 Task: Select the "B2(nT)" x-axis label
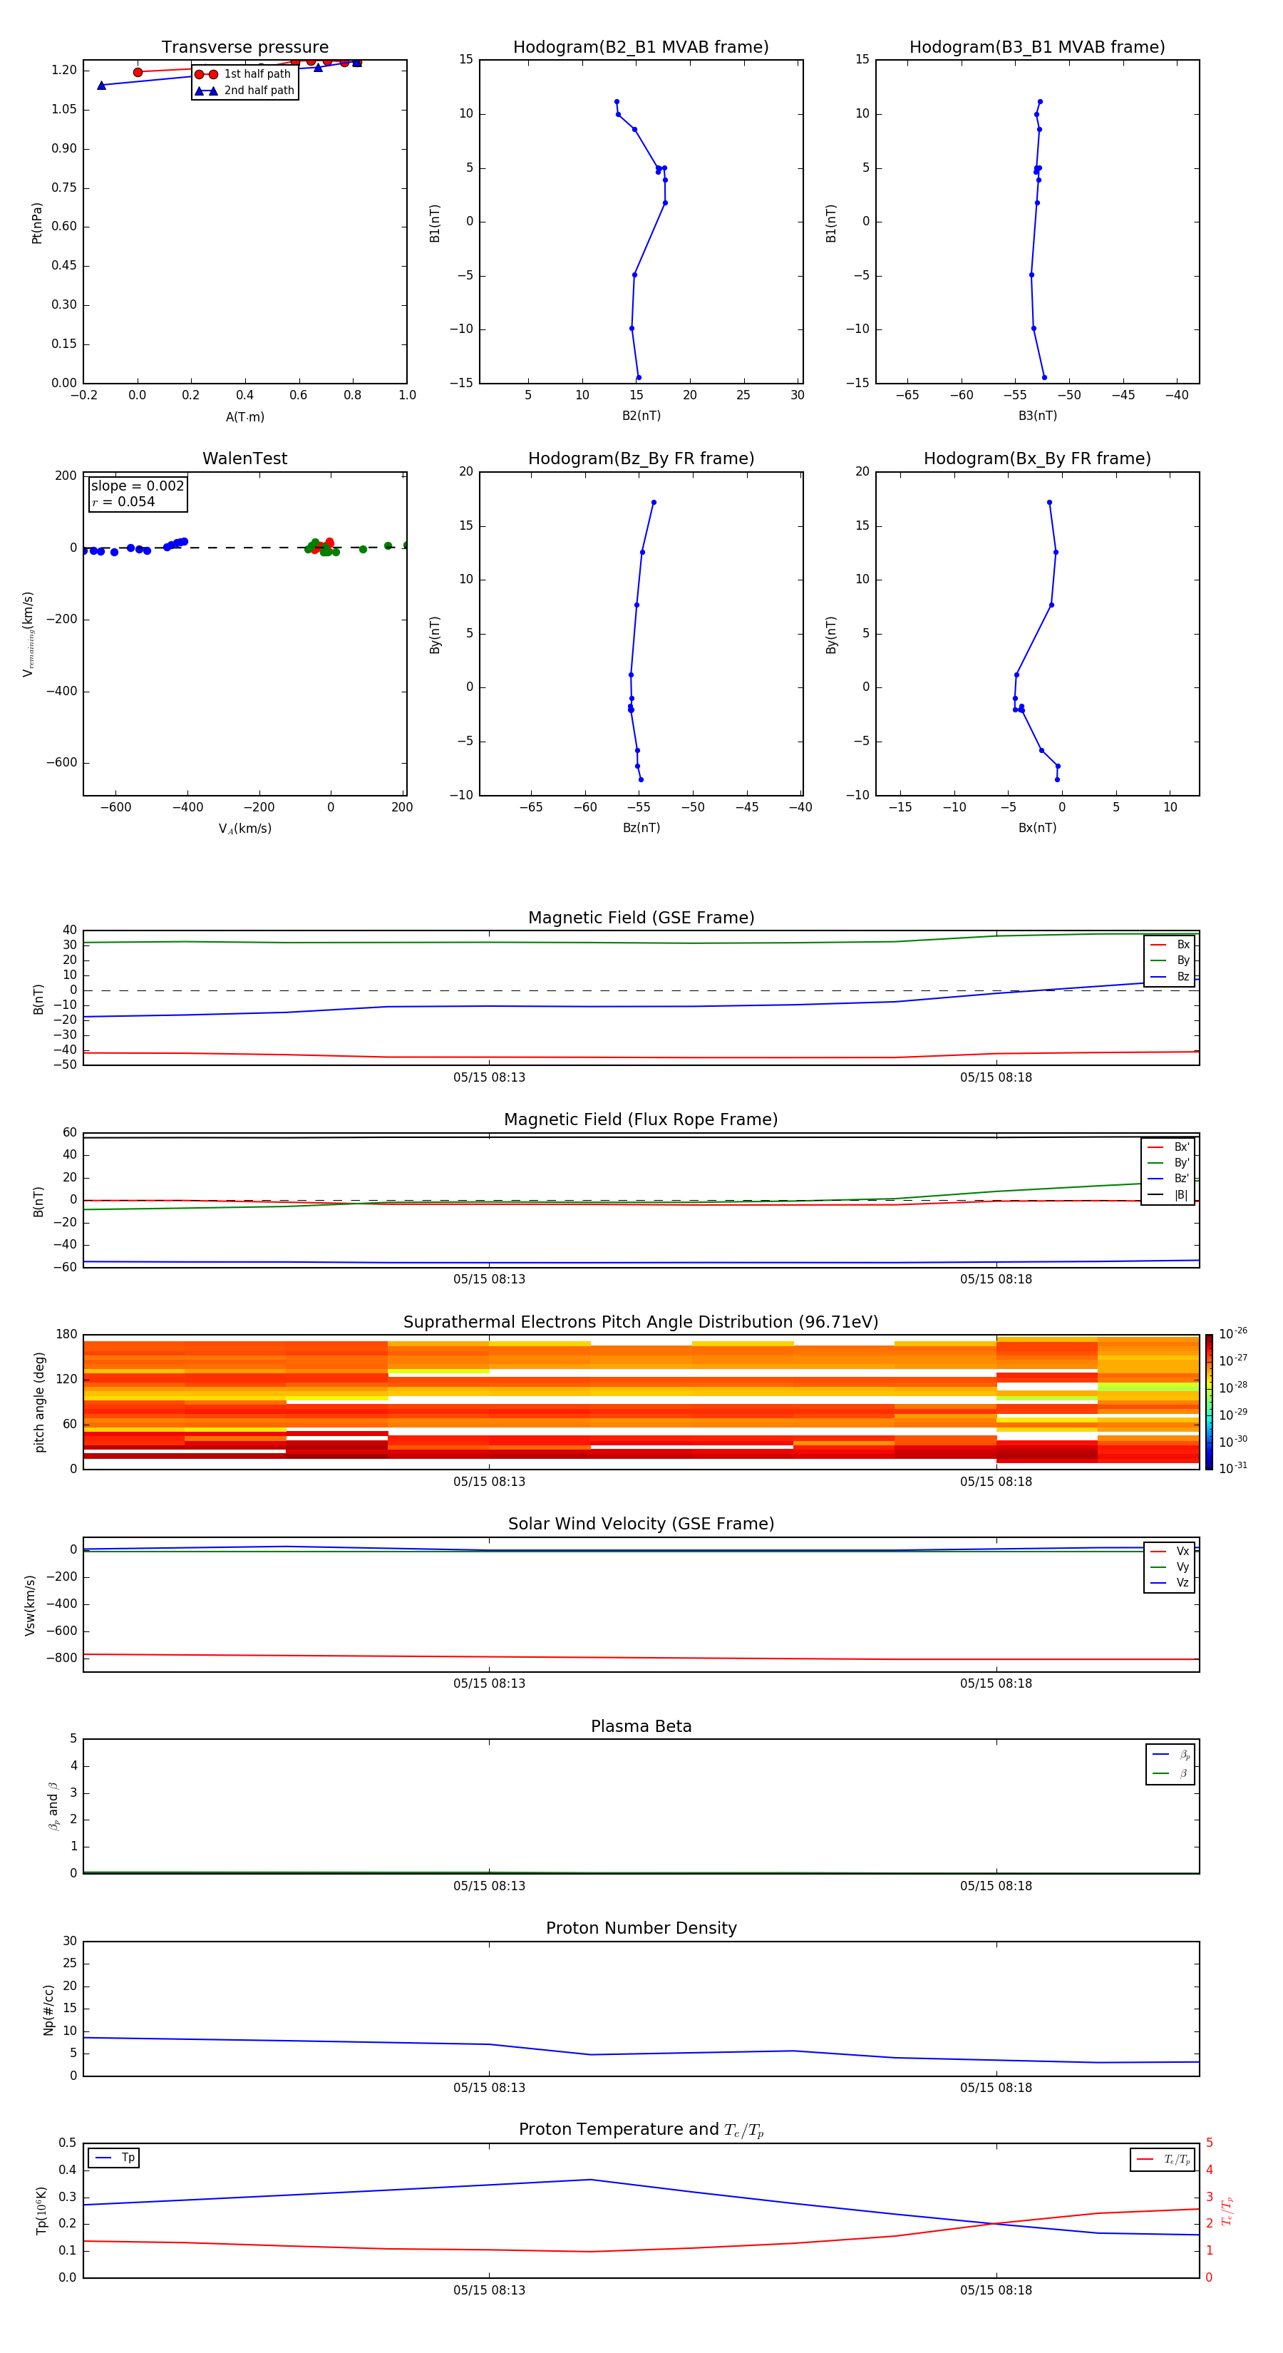pyautogui.click(x=641, y=416)
